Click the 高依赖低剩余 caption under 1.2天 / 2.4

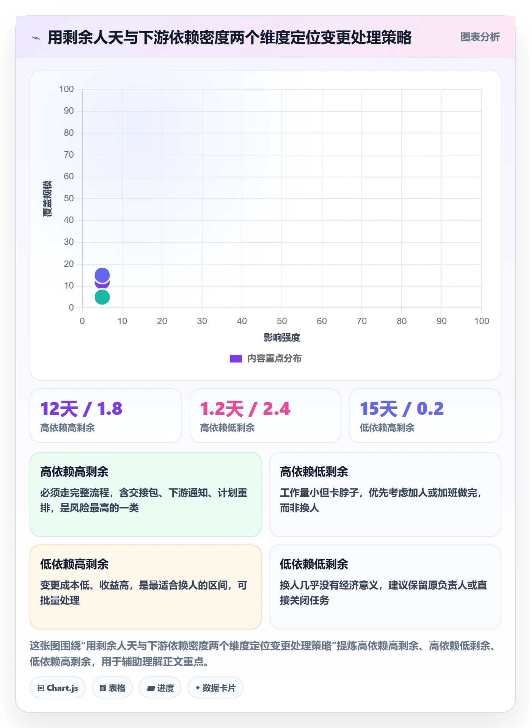click(227, 428)
